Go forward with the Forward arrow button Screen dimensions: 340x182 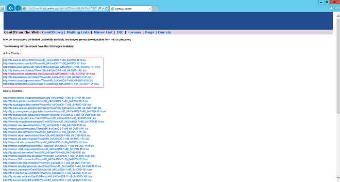pos(18,8)
